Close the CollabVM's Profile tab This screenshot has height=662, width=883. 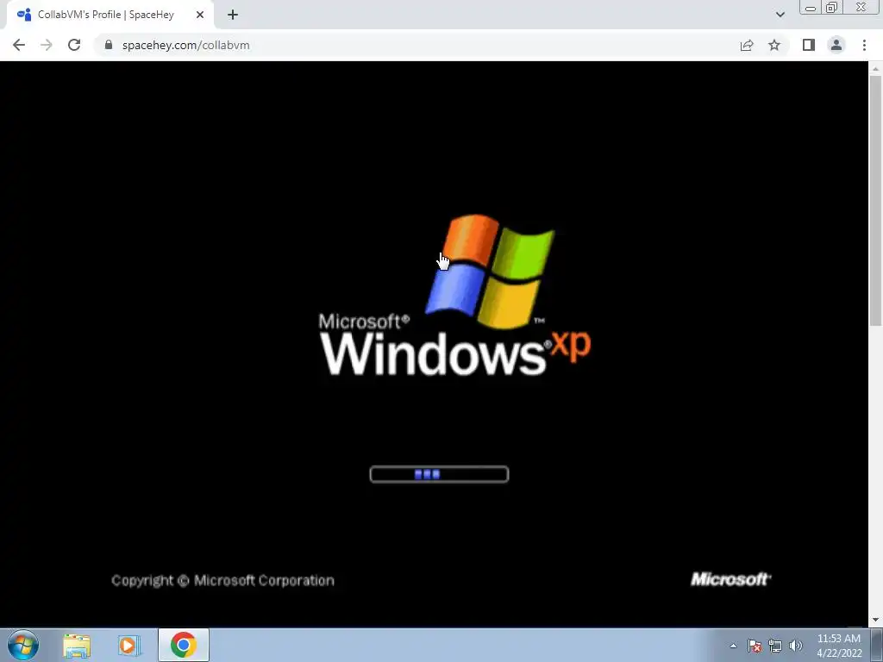click(x=200, y=15)
